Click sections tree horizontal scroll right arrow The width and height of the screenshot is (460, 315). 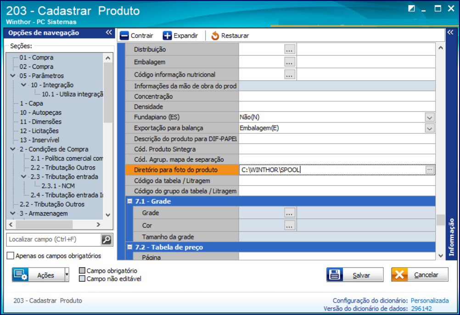[98, 225]
